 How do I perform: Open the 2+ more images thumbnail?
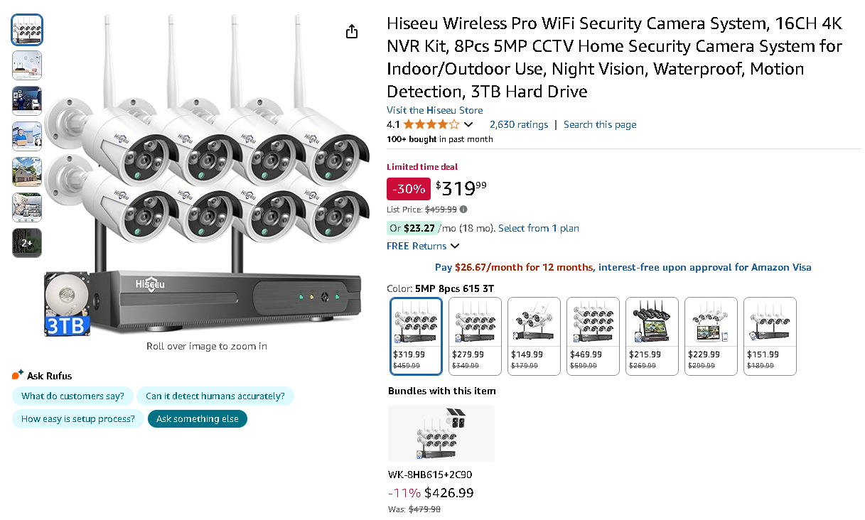(27, 243)
